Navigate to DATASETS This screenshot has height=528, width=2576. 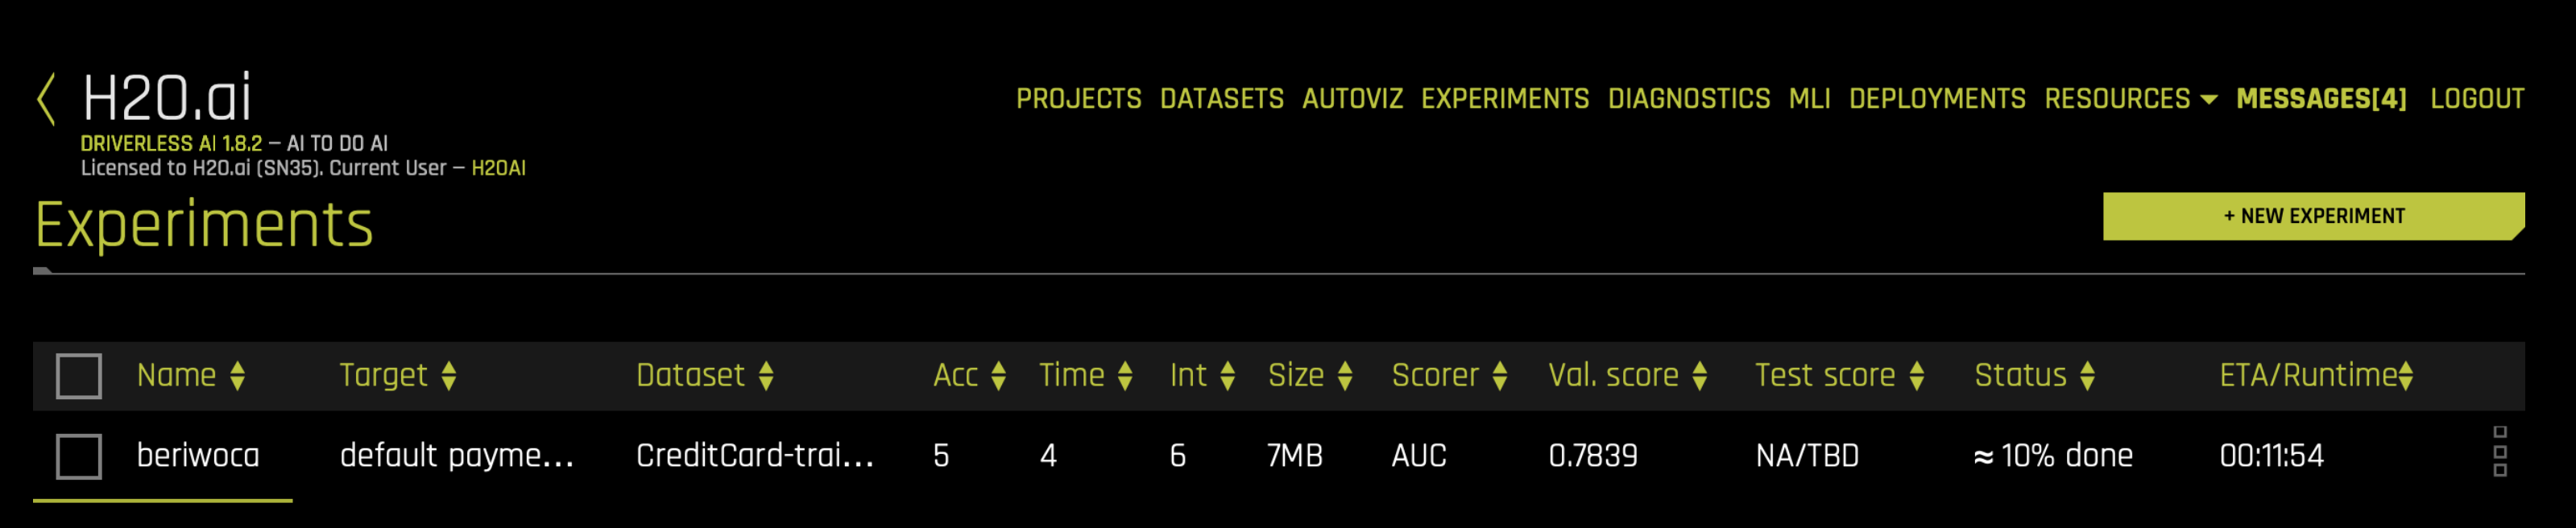coord(1221,98)
